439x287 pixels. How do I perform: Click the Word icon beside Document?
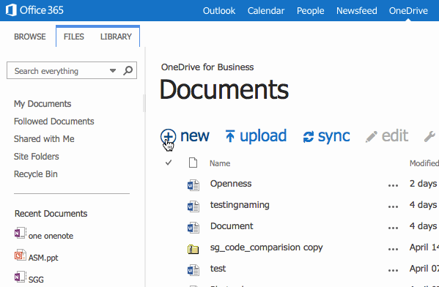[x=193, y=228]
